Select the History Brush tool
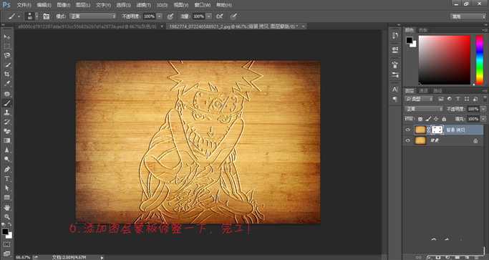Viewport: 489px width, 260px height. [6, 122]
